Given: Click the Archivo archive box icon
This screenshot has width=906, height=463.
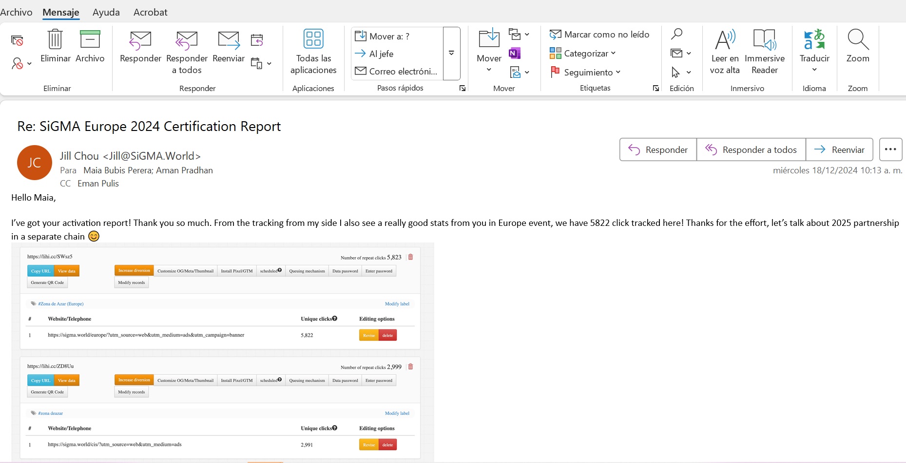Looking at the screenshot, I should (x=90, y=39).
